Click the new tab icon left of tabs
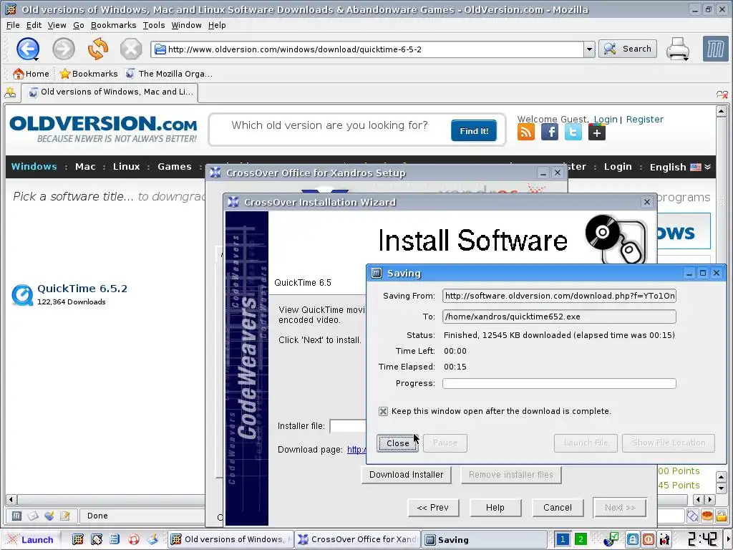Viewport: 733px width, 550px height. pos(10,92)
